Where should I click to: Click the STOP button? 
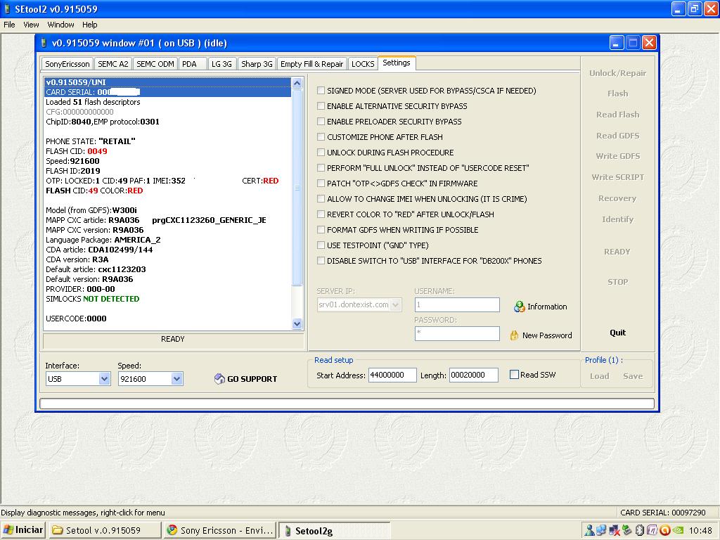(617, 282)
